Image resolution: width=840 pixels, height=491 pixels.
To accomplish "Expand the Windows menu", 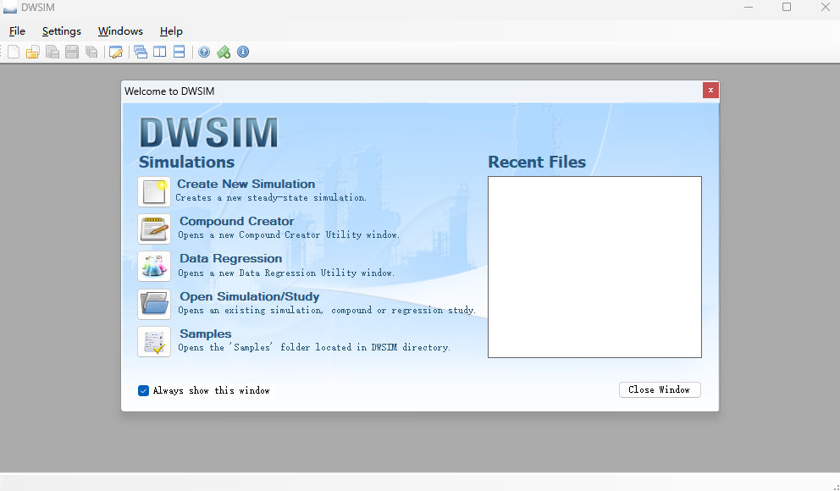I will 120,31.
